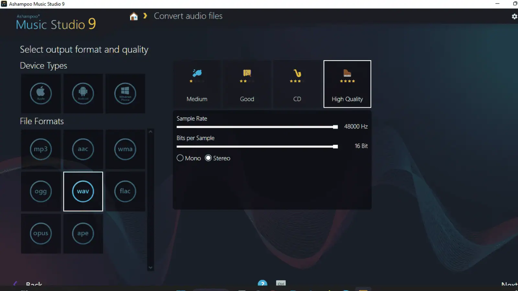Open settings gear in top right
The height and width of the screenshot is (291, 518).
click(x=514, y=16)
